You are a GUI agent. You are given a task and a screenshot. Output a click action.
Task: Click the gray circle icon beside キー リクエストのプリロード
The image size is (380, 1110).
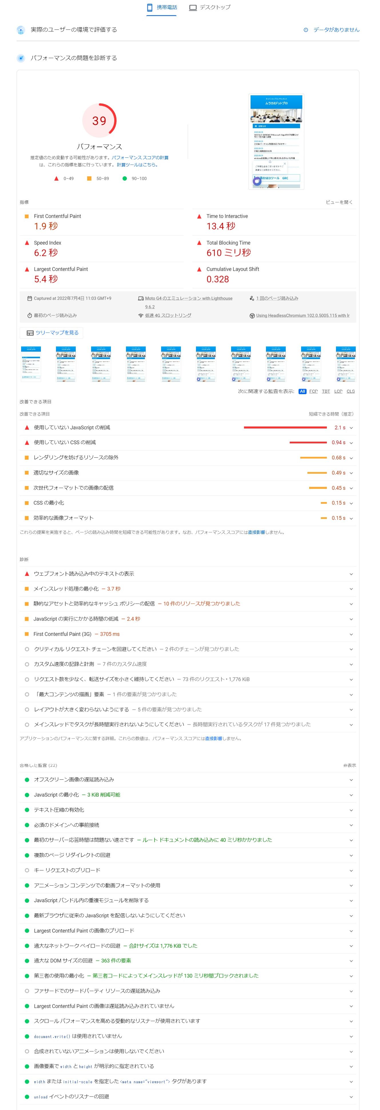pyautogui.click(x=27, y=870)
